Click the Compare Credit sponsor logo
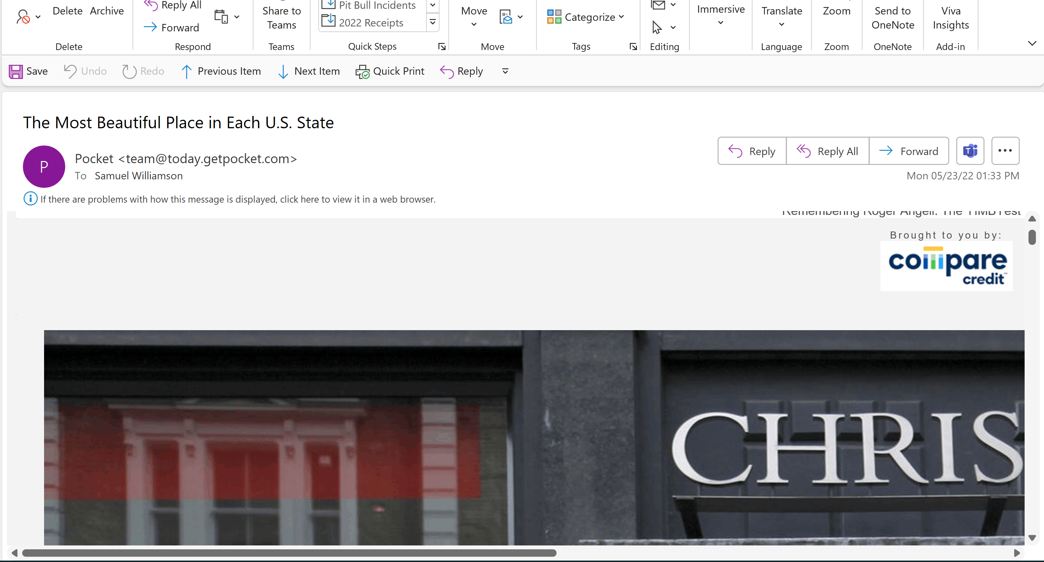This screenshot has width=1044, height=562. coord(946,266)
